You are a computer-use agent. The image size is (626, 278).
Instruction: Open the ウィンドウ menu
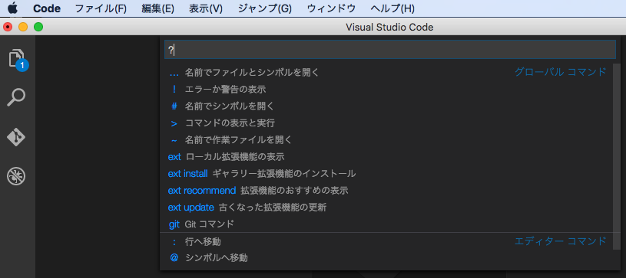331,8
